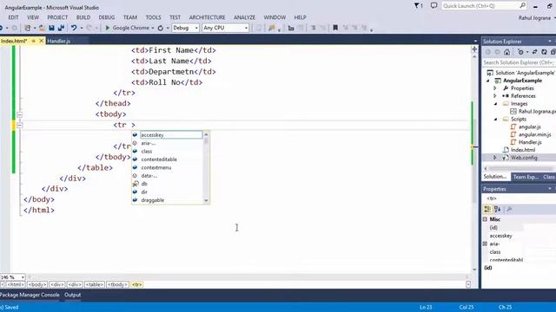Pin the Index.html tab

coord(34,41)
